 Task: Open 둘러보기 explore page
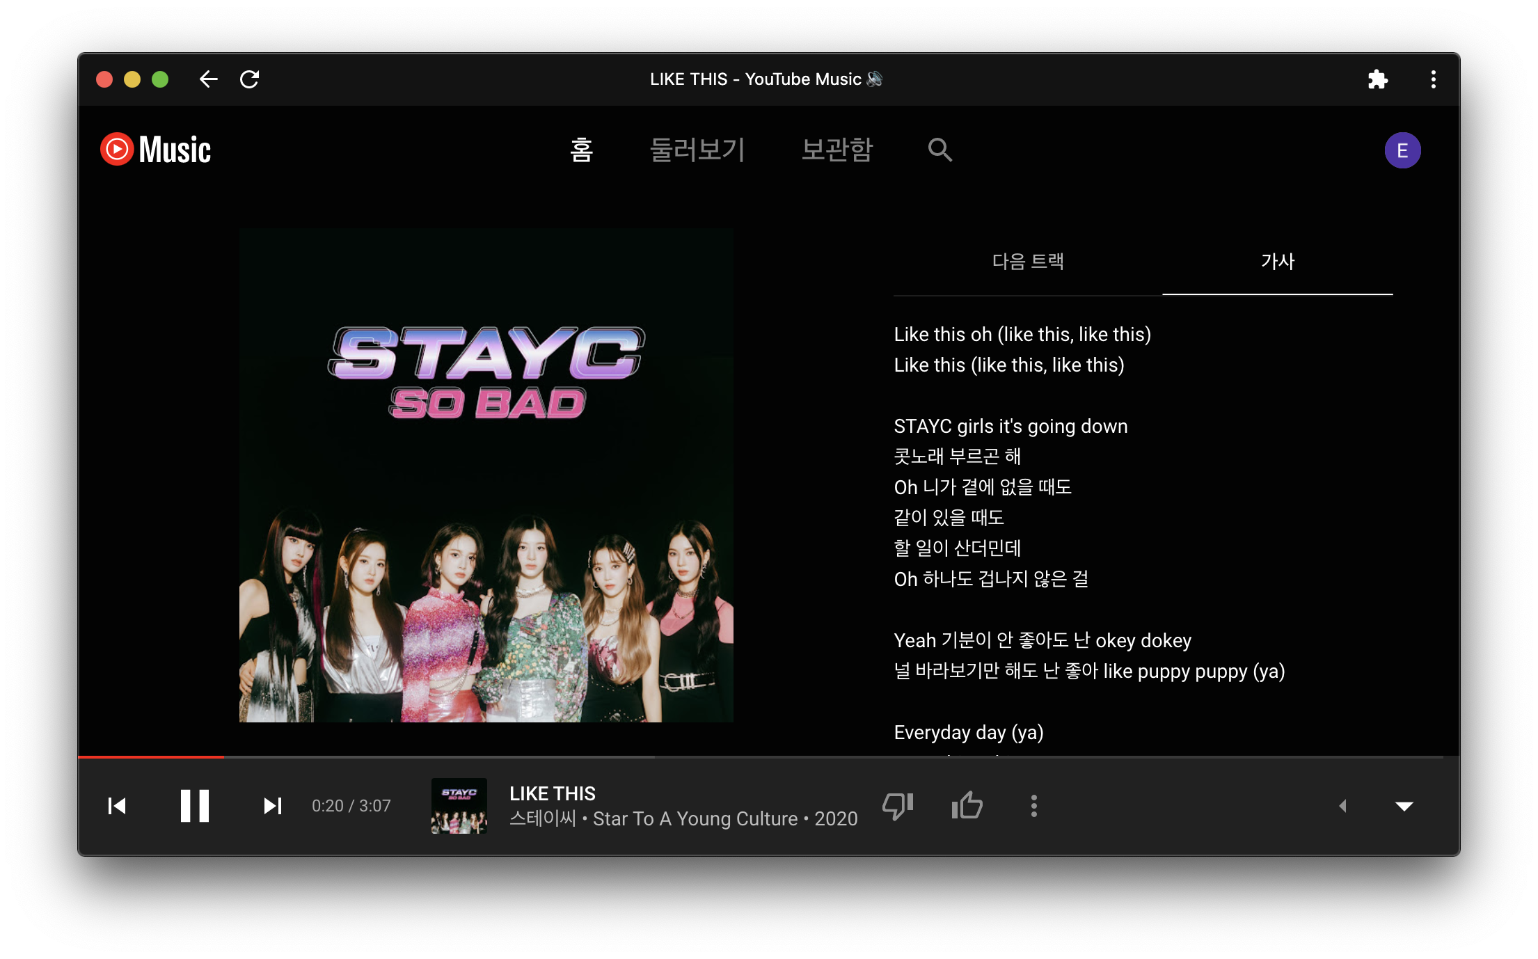click(697, 150)
